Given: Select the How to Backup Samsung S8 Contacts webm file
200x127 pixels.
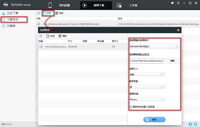Looking at the screenshot, I should click(71, 24).
